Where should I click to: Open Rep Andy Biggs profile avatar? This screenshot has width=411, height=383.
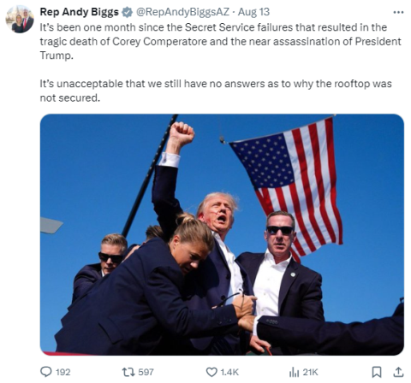[20, 19]
